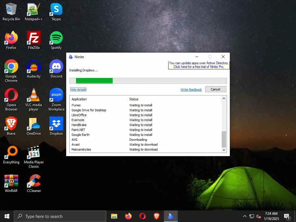This screenshot has height=222, width=296.
Task: Select the Malwarebytes row
Action: tap(145, 149)
